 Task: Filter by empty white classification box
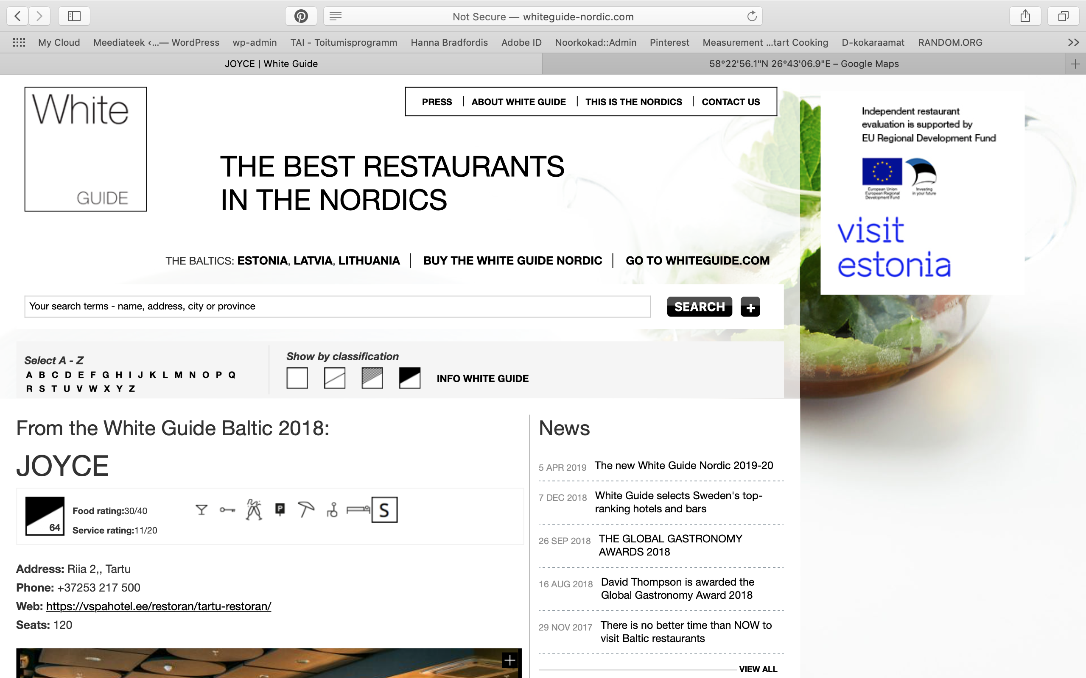pos(297,378)
